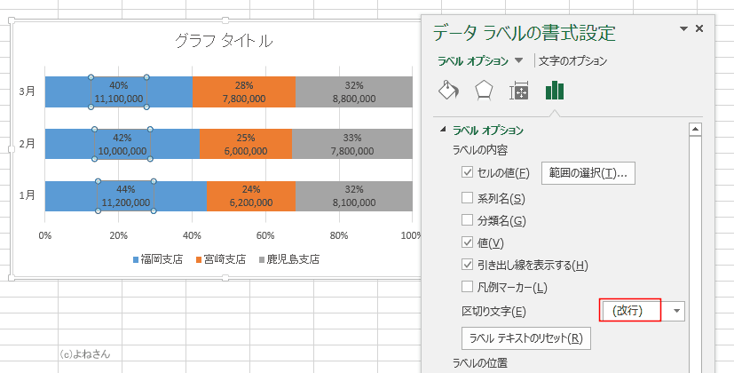Select the Label Options bar chart icon
The image size is (734, 373).
tap(554, 90)
